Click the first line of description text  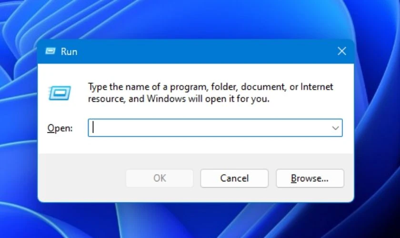pos(210,87)
